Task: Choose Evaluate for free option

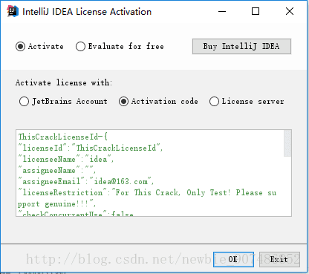Action: pyautogui.click(x=80, y=46)
